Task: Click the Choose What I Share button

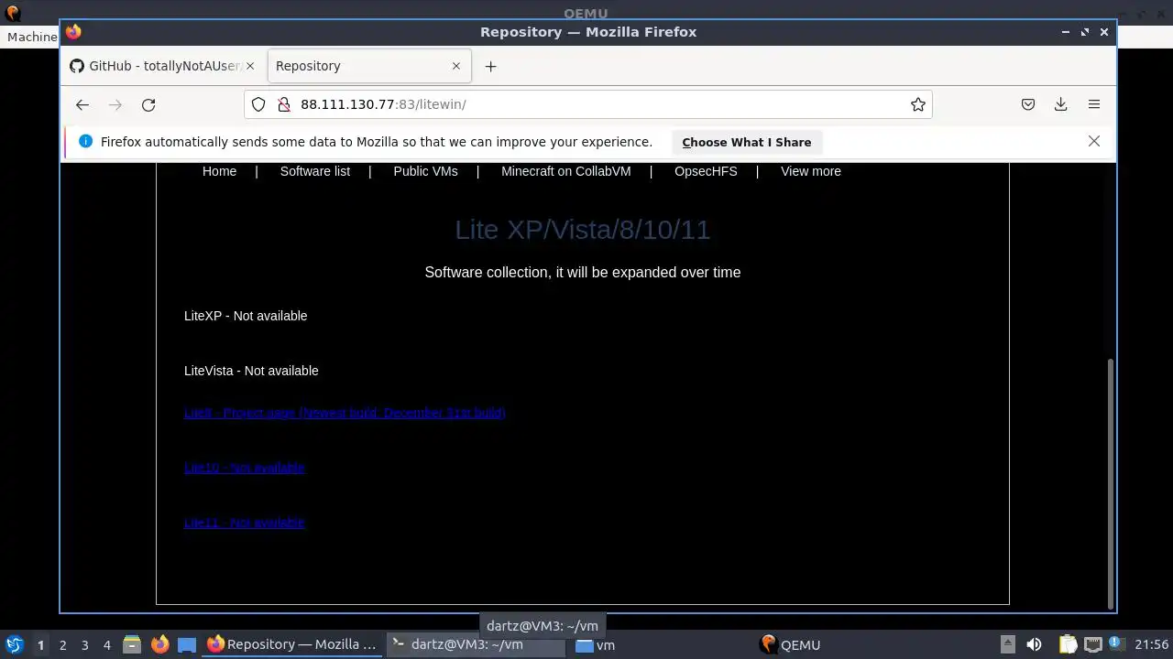Action: 746,142
